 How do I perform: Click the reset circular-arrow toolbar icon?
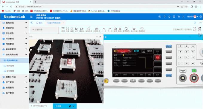(72, 29)
